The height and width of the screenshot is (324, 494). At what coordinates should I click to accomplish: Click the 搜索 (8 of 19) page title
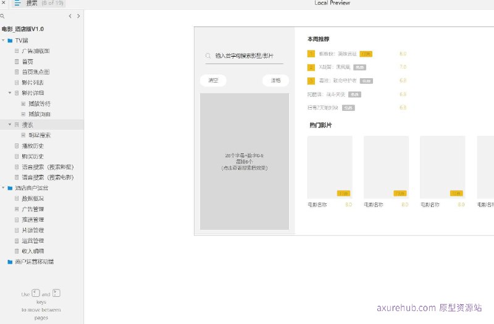click(44, 3)
